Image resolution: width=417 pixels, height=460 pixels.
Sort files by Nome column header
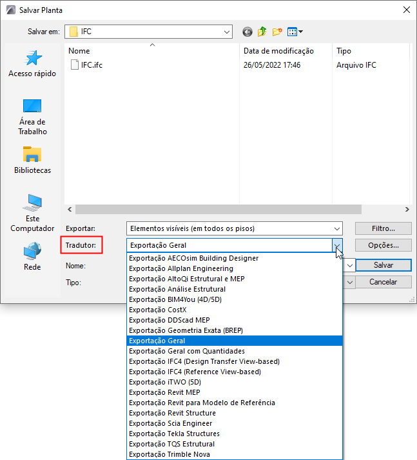coord(152,51)
